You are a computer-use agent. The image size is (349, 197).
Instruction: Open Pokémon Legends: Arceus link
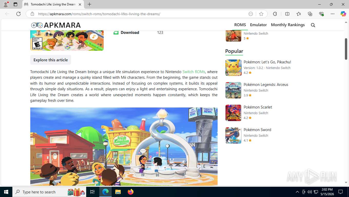click(266, 85)
